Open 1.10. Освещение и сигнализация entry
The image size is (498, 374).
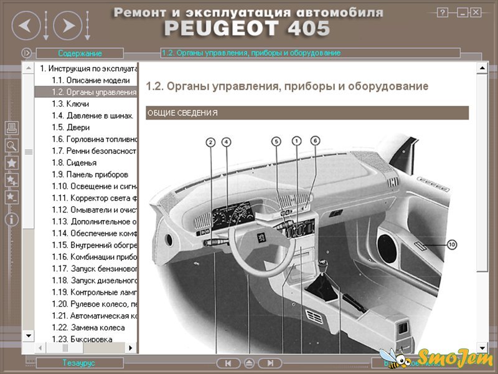coord(95,186)
